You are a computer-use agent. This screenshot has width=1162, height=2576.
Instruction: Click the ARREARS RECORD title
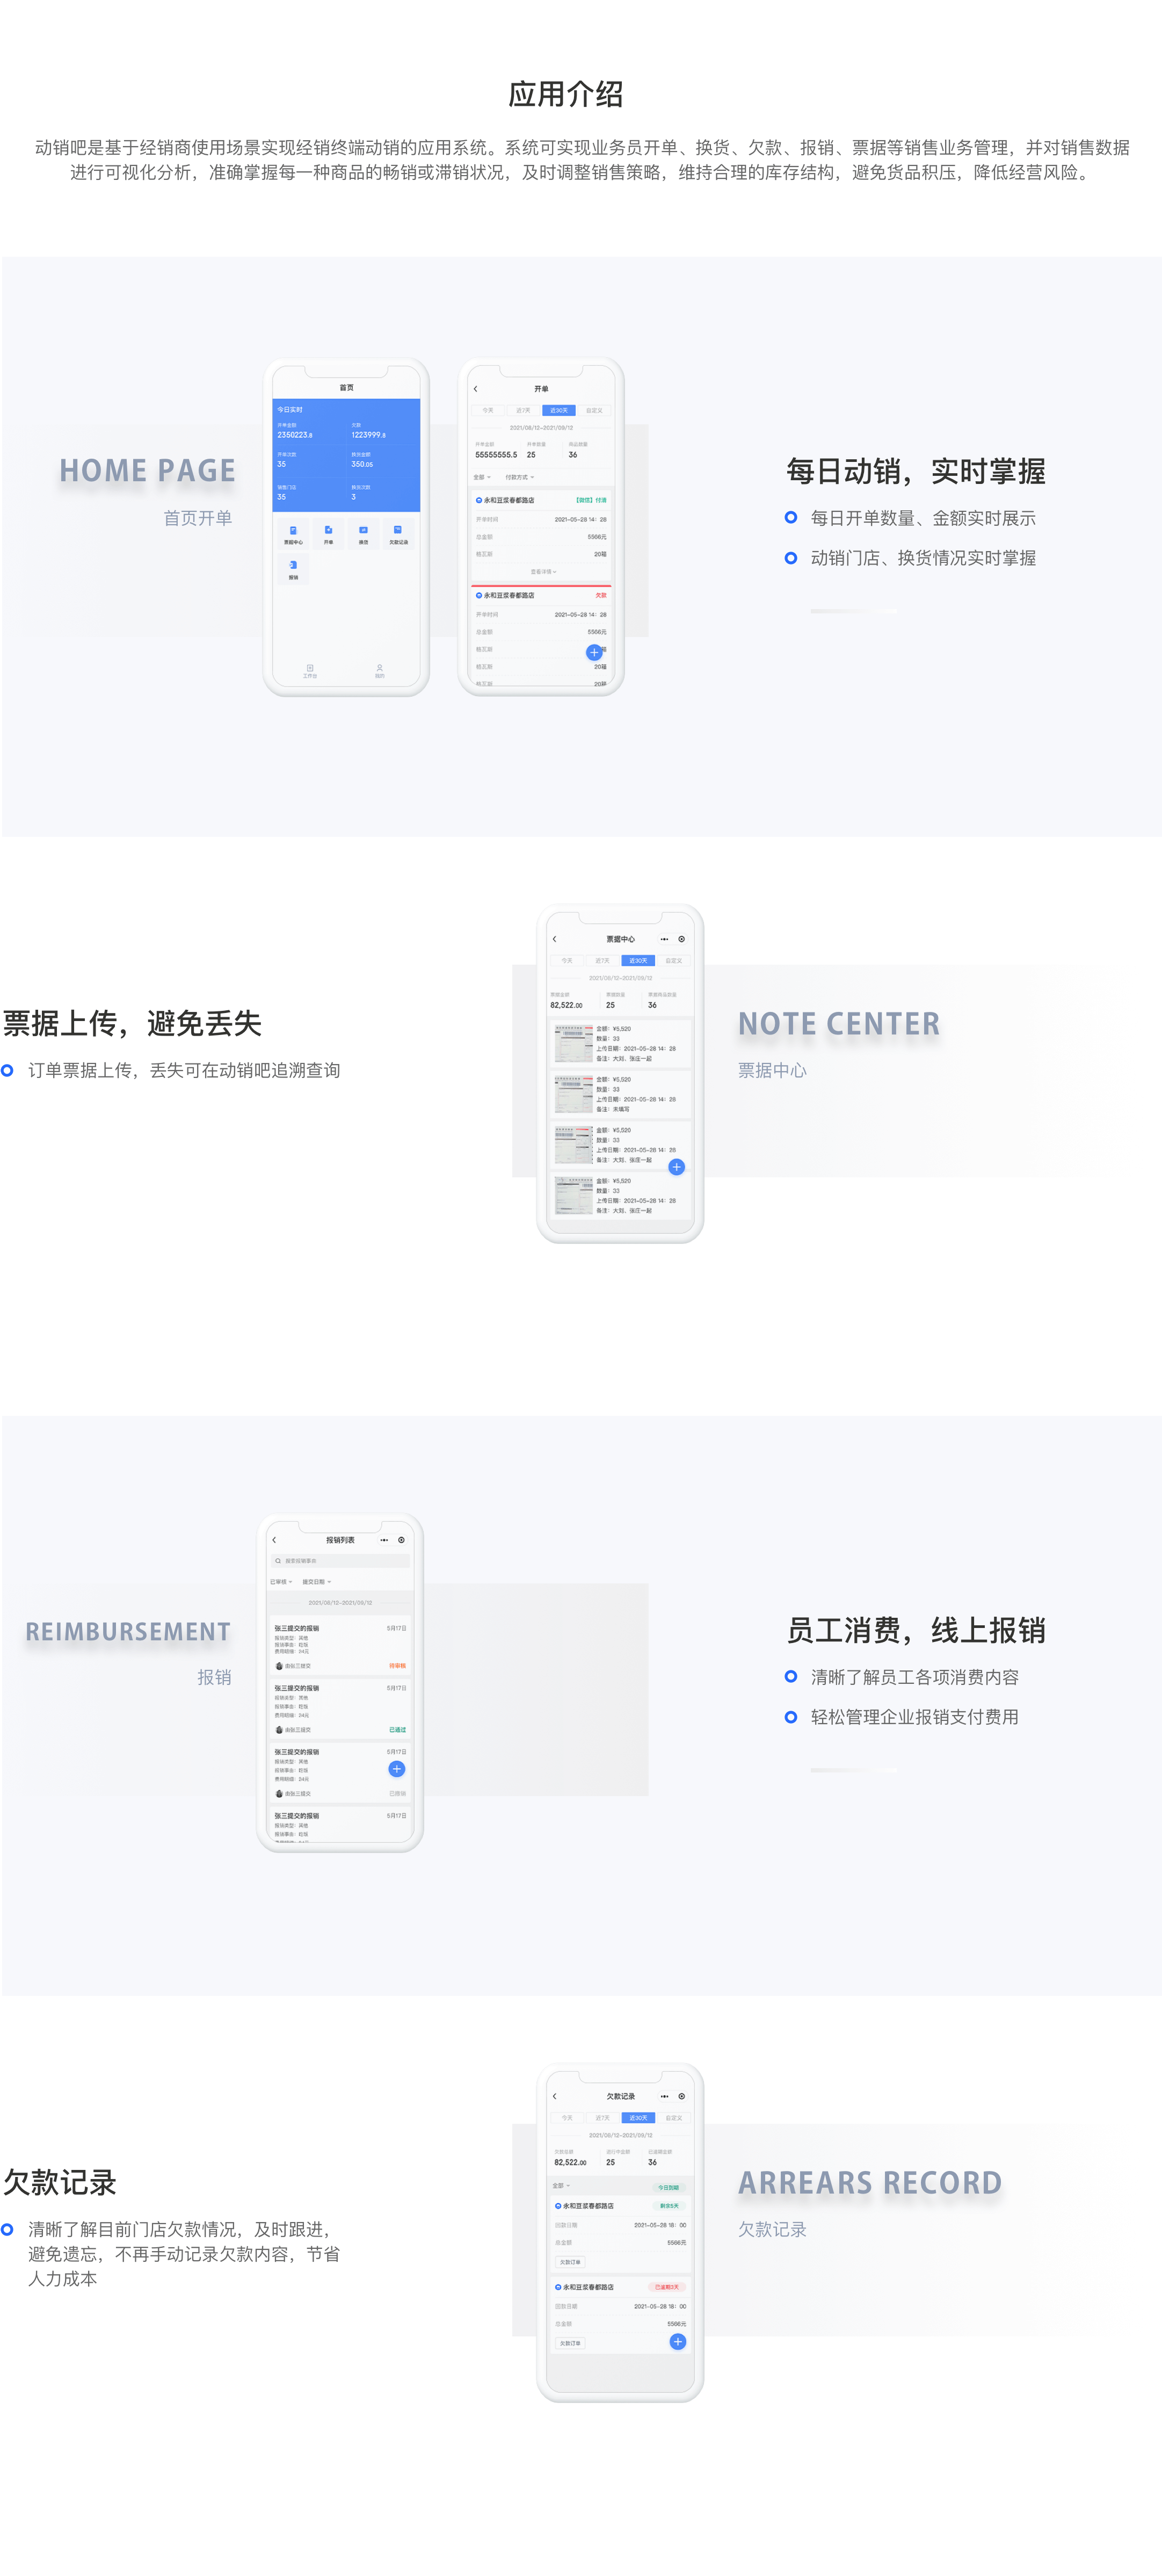coord(870,2183)
